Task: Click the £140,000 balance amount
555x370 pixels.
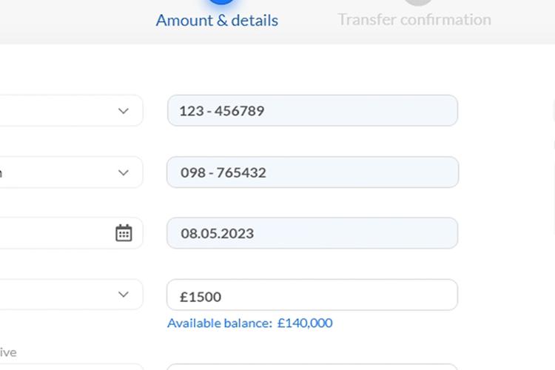Action: [305, 323]
